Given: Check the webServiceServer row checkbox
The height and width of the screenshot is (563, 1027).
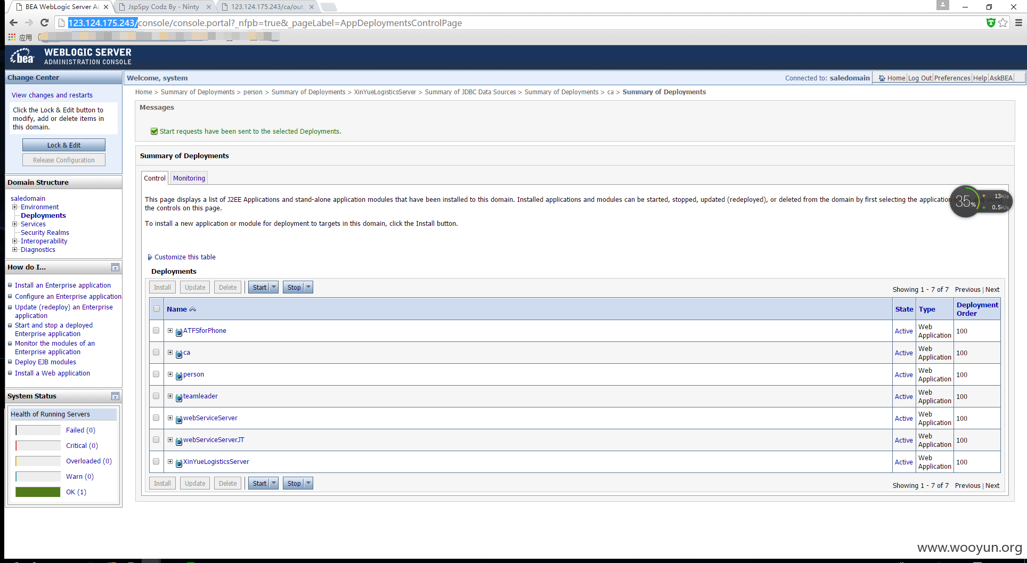Looking at the screenshot, I should pyautogui.click(x=156, y=418).
